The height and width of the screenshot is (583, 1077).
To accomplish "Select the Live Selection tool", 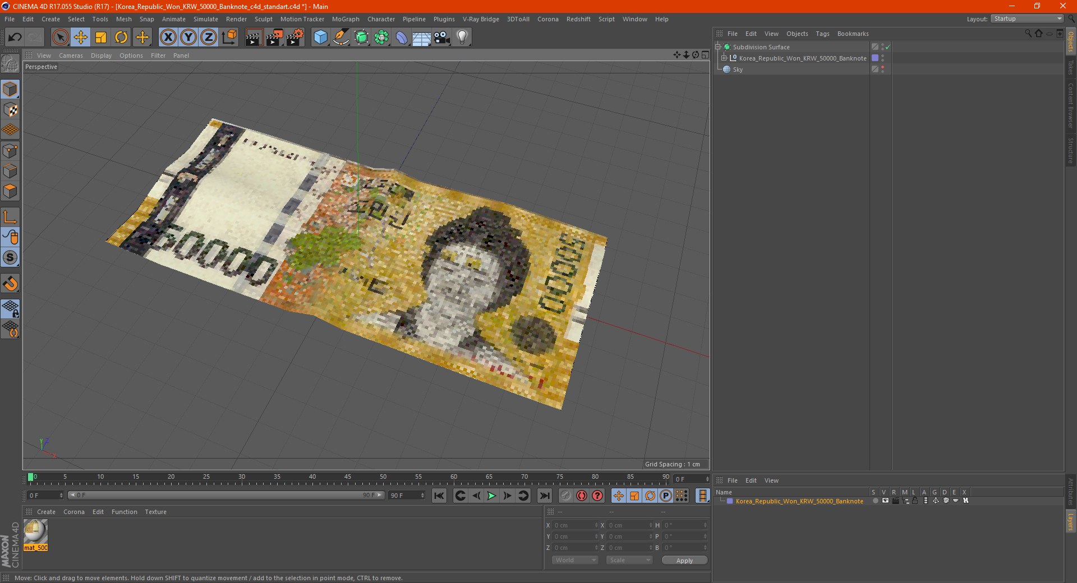I will coord(60,38).
